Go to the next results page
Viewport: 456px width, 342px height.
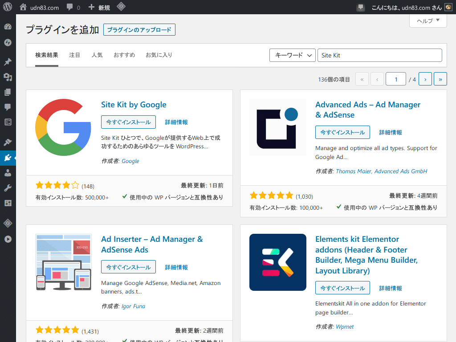(x=425, y=79)
